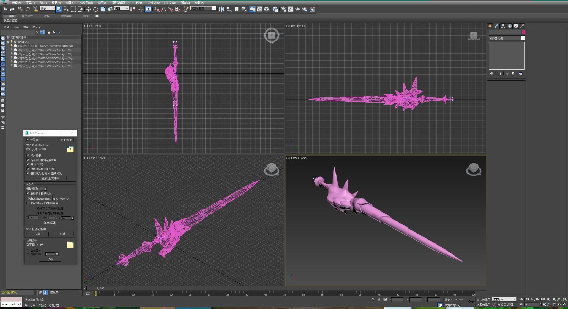Open the Create panel star icon
568x309 pixels.
coord(490,26)
